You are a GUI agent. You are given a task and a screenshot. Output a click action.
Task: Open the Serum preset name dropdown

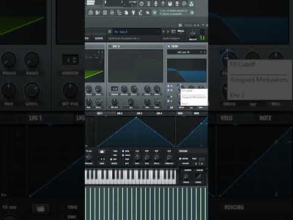136,32
